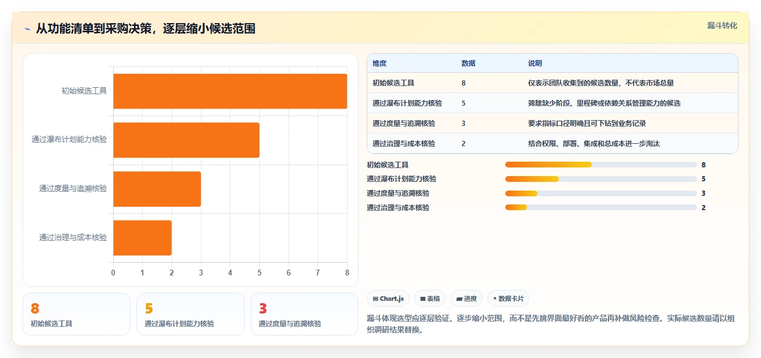The height and width of the screenshot is (358, 761).
Task: Click the stat card showing 3 通过度量与追溯核验
Action: [x=304, y=314]
